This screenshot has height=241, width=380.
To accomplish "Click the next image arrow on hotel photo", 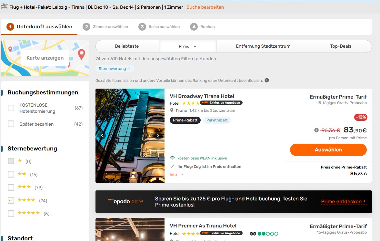I will (x=158, y=136).
